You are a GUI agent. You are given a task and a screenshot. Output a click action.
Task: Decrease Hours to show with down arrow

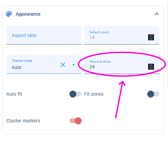click(151, 68)
